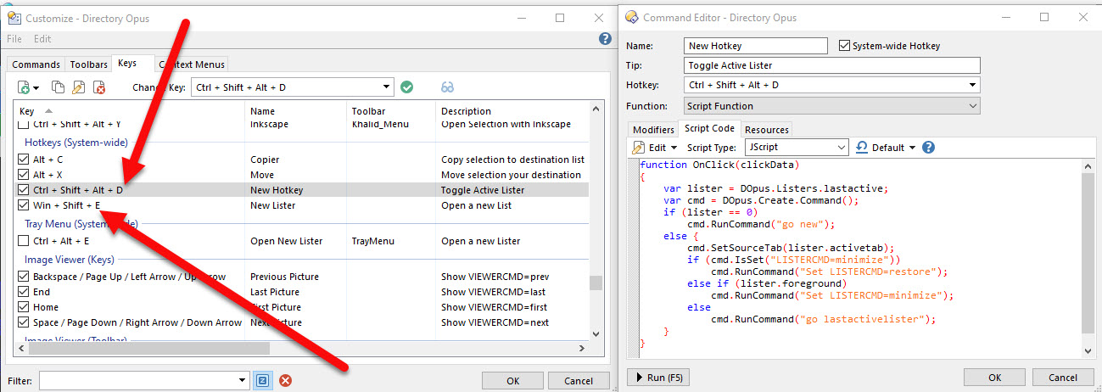This screenshot has width=1102, height=392.
Task: Open the dropdown arrow beside New hotkey icon
Action: pos(36,87)
